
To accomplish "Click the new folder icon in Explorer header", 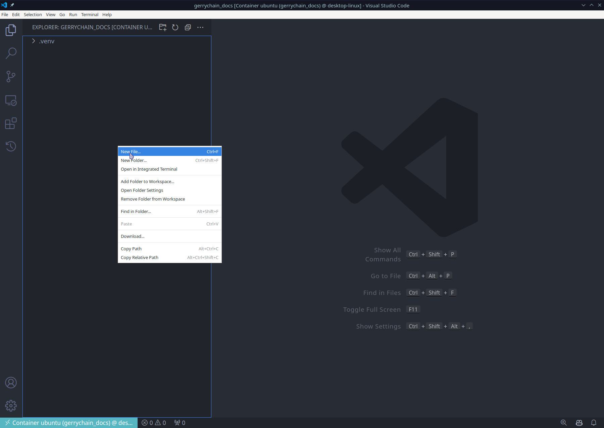I will pos(163,28).
